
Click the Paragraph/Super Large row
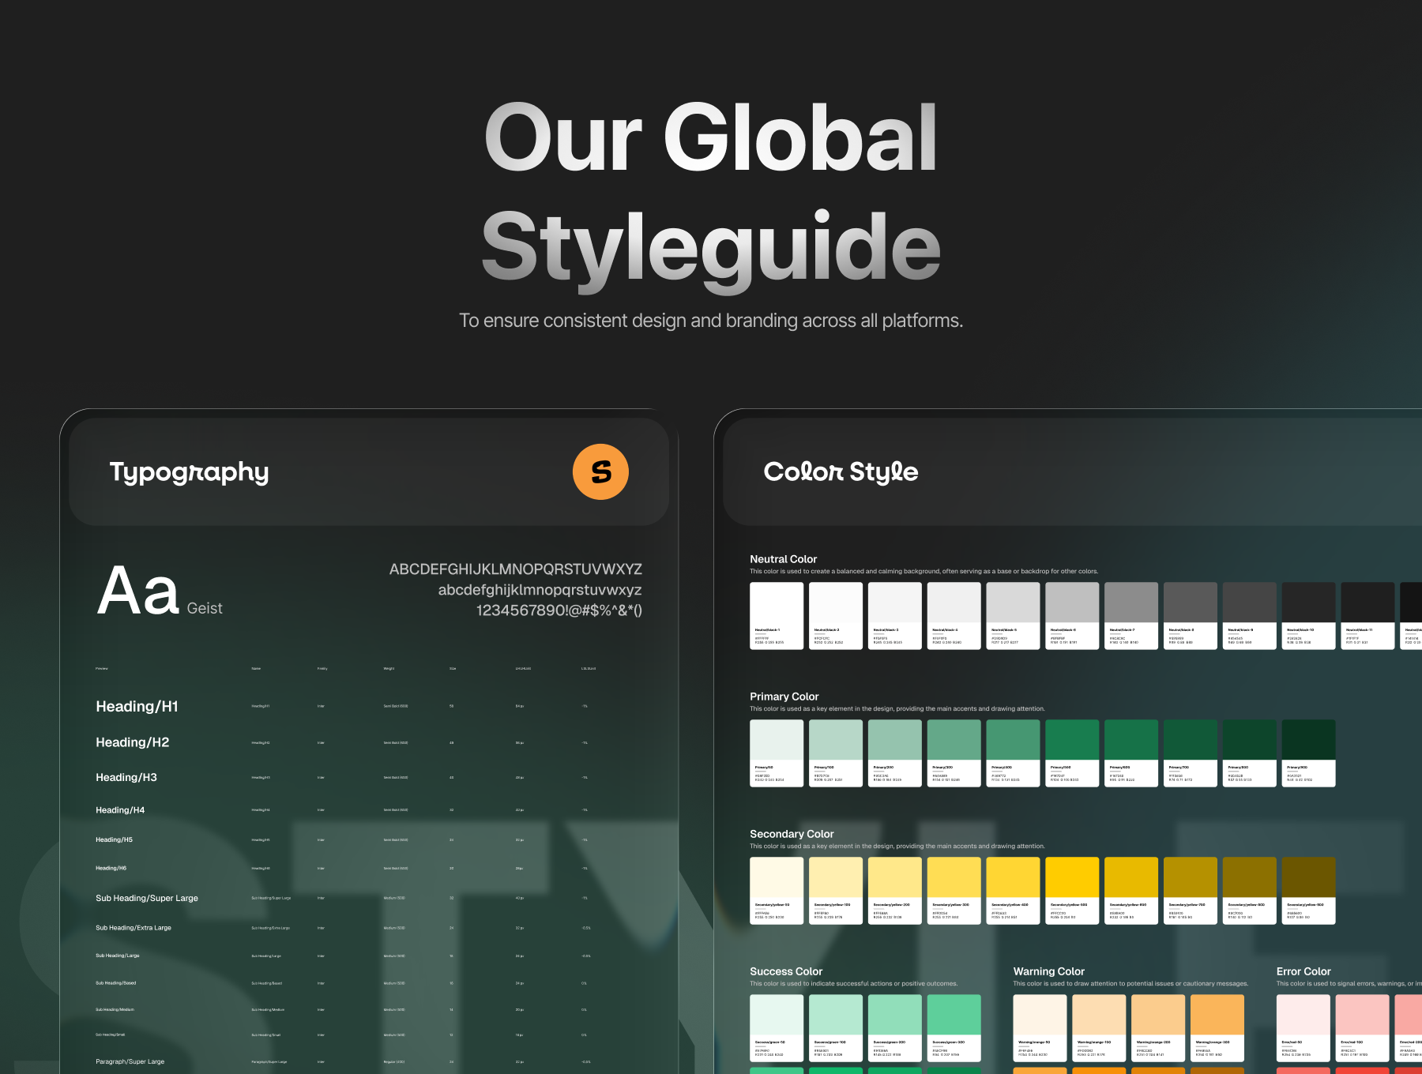click(130, 1062)
